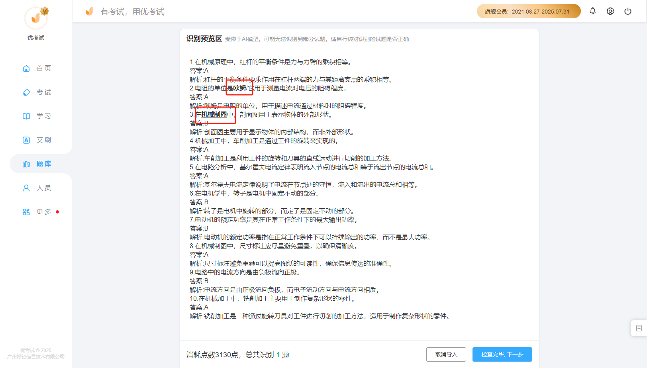Screen dimensions: 647x368
Task: Click the book icon beside 学习
Action: point(26,116)
